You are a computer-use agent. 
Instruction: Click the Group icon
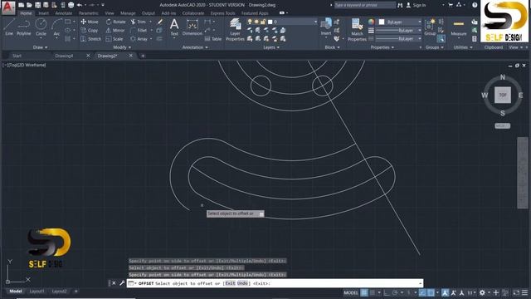click(430, 27)
